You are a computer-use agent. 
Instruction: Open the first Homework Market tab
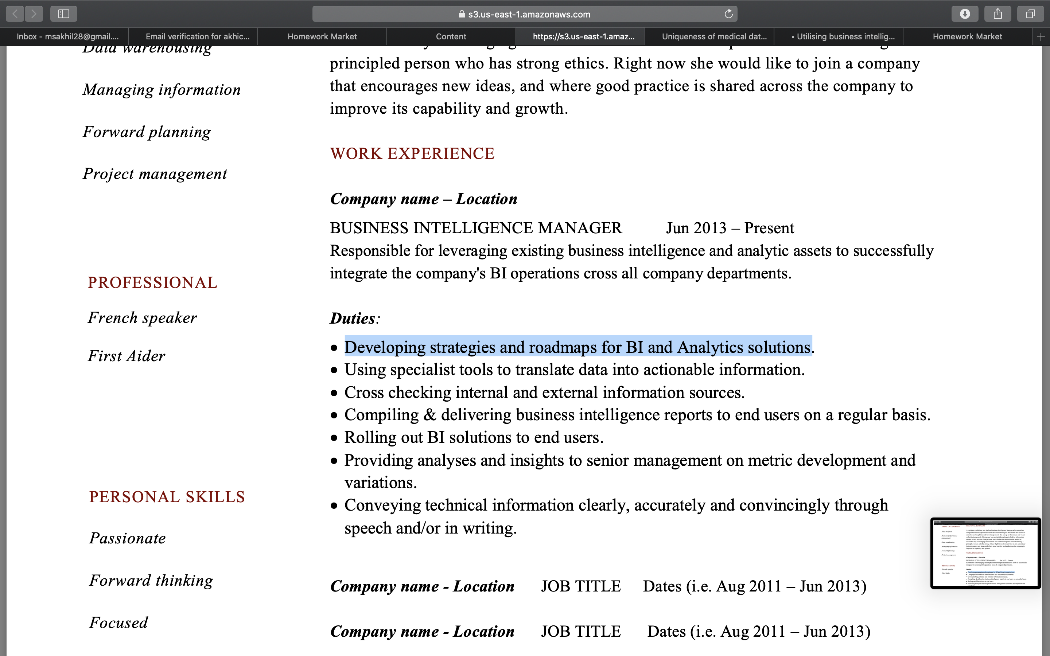322,37
